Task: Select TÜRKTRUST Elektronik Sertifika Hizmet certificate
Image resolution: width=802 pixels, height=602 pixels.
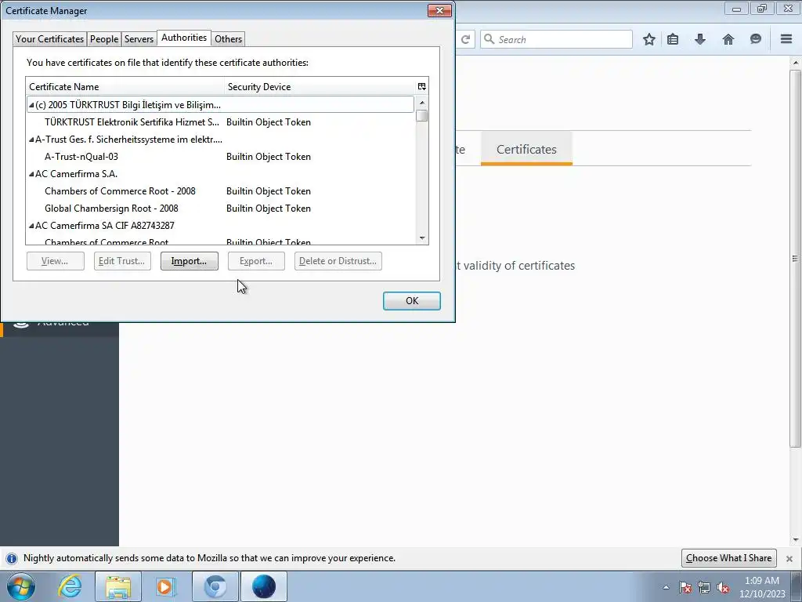Action: [x=220, y=121]
